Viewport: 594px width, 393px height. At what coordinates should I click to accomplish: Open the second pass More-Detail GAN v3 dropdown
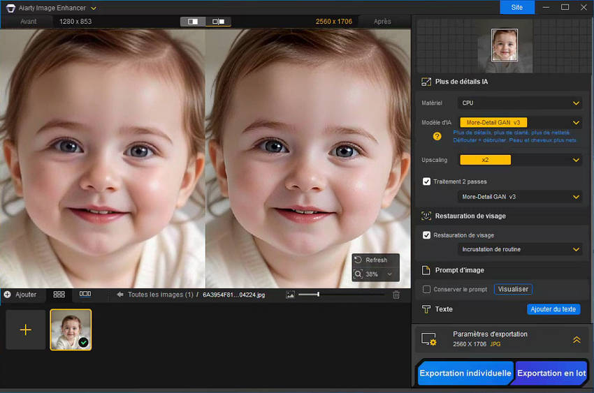click(520, 197)
